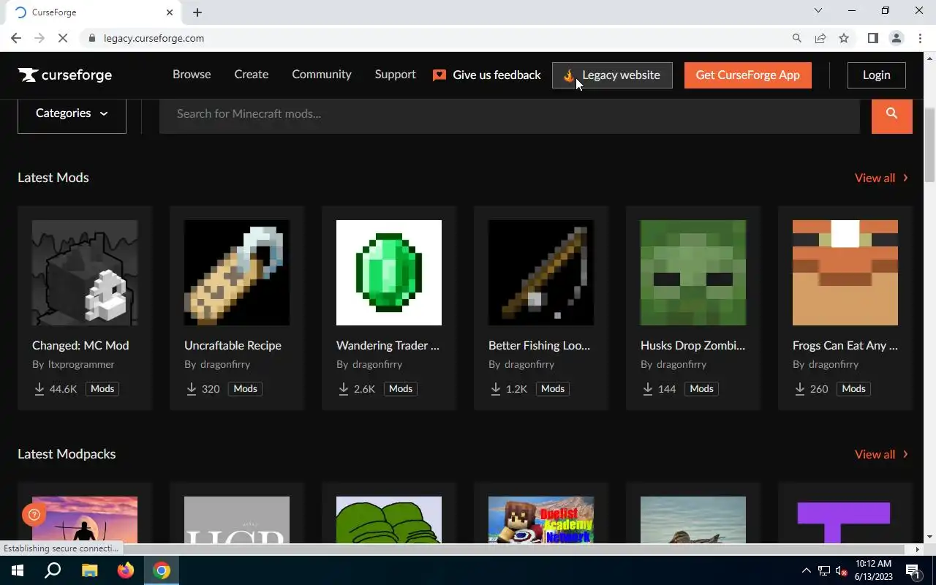The height and width of the screenshot is (585, 936).
Task: Open the Changed: MC Mod thumbnail
Action: [85, 273]
